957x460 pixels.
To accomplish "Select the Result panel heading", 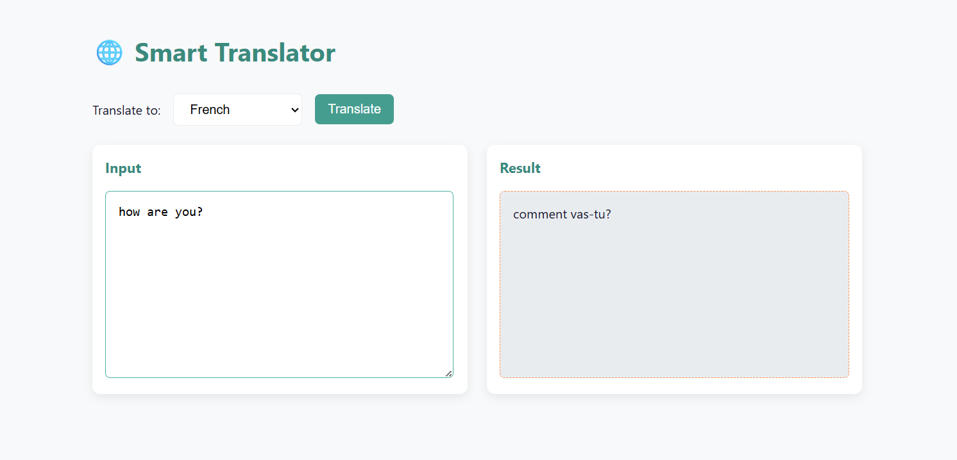I will coord(520,168).
